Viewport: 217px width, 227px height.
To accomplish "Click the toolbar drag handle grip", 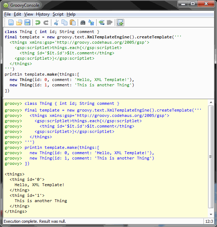I will [5, 23].
